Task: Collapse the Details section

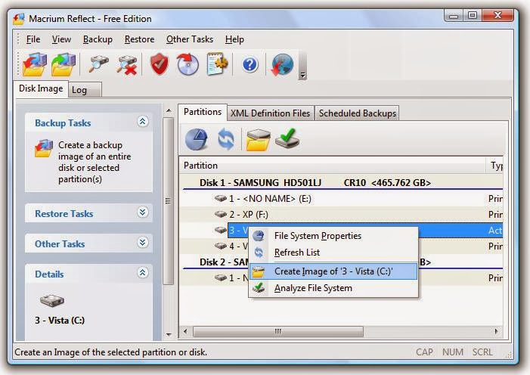Action: [143, 272]
